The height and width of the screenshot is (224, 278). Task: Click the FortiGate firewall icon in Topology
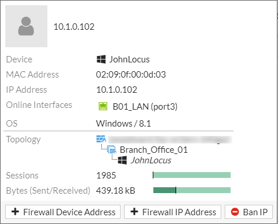[101, 139]
